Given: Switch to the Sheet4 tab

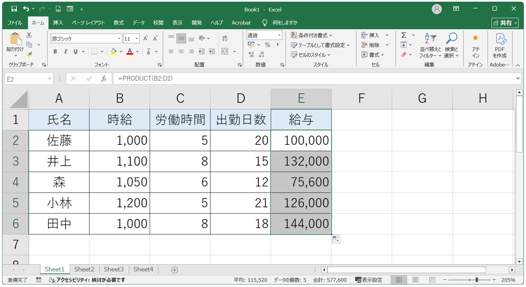Looking at the screenshot, I should [143, 269].
